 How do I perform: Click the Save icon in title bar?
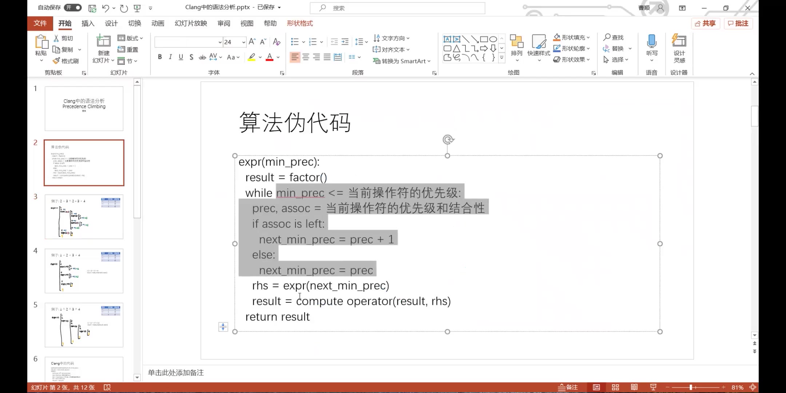[92, 8]
